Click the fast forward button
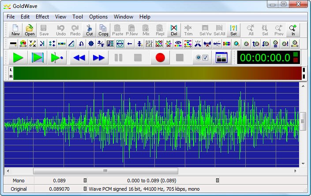 (99, 57)
